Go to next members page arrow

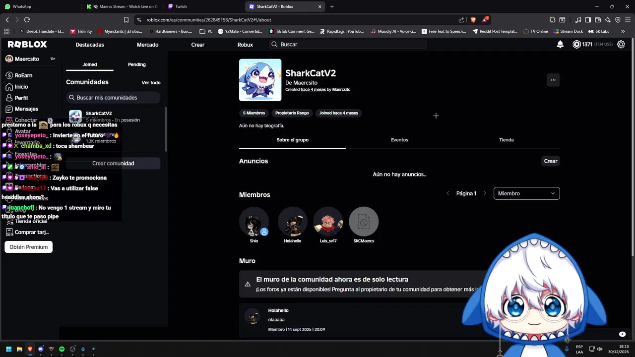coord(485,193)
